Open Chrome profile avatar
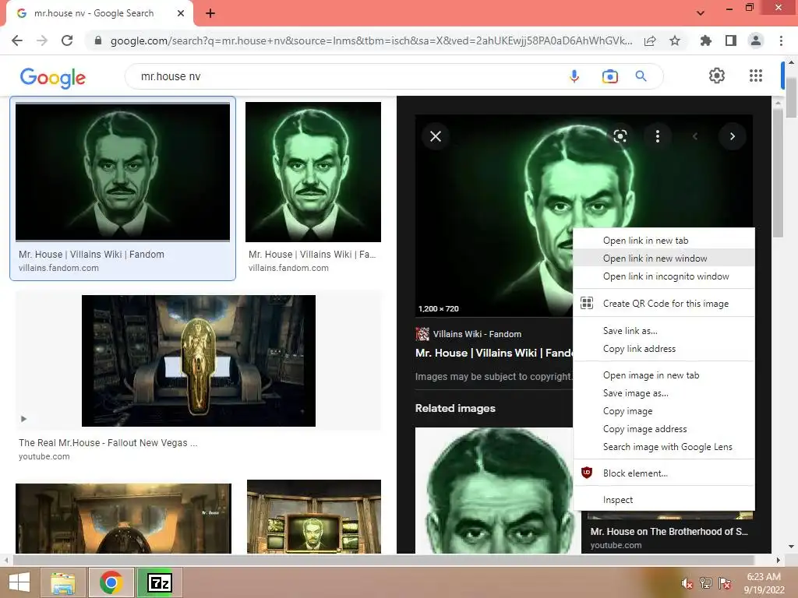Screen dimensions: 798x598 click(756, 40)
